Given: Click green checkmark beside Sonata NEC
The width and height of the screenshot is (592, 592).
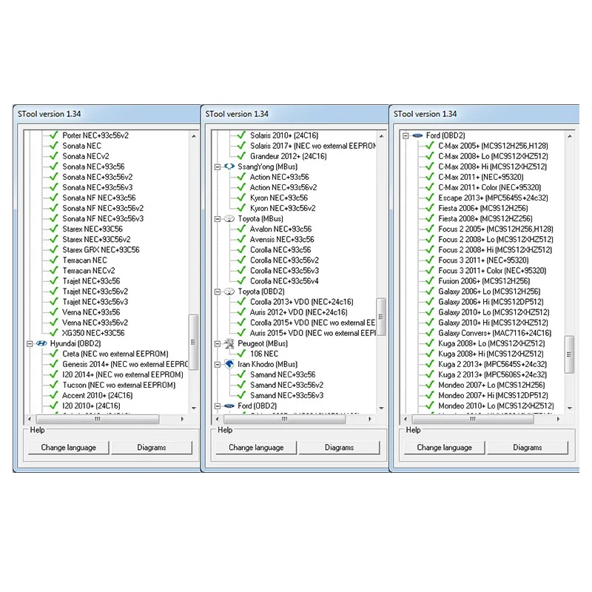Looking at the screenshot, I should (54, 146).
